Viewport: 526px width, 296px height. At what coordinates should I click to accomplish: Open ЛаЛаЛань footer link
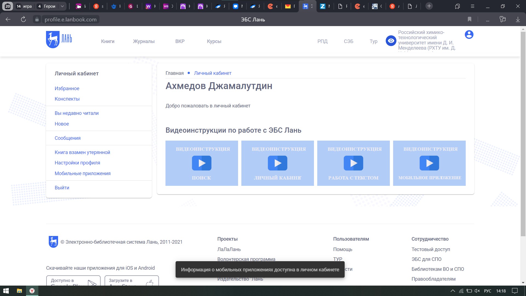[229, 249]
